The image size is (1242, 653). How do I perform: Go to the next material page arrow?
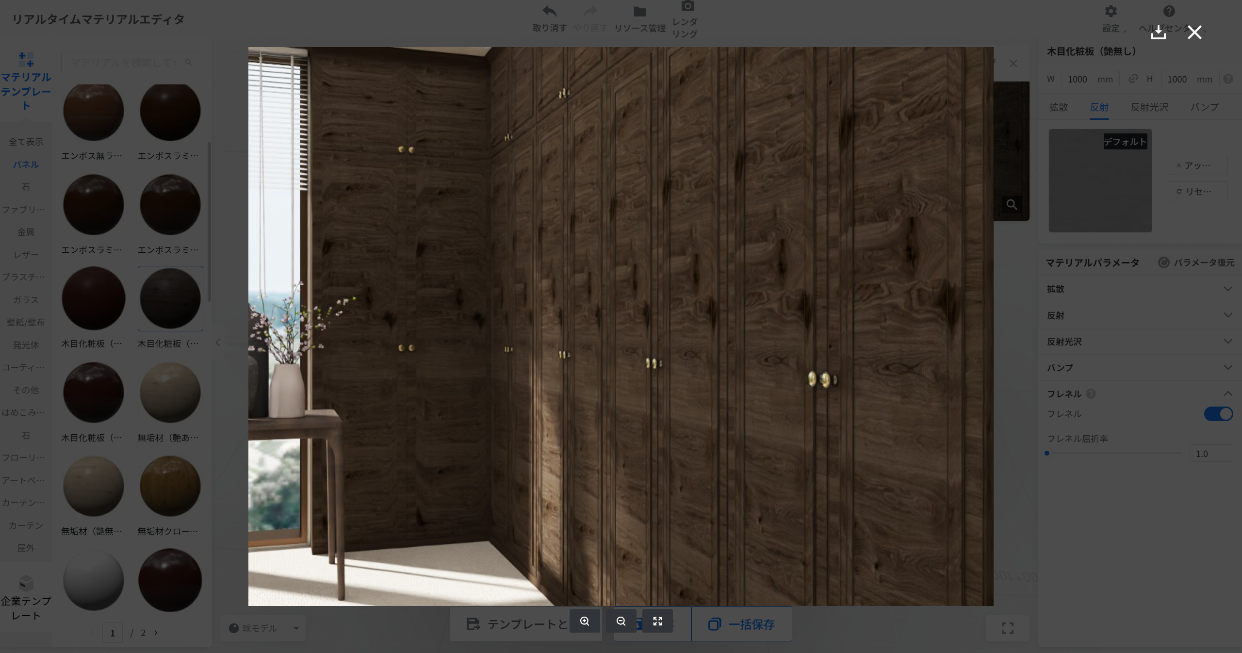point(156,633)
